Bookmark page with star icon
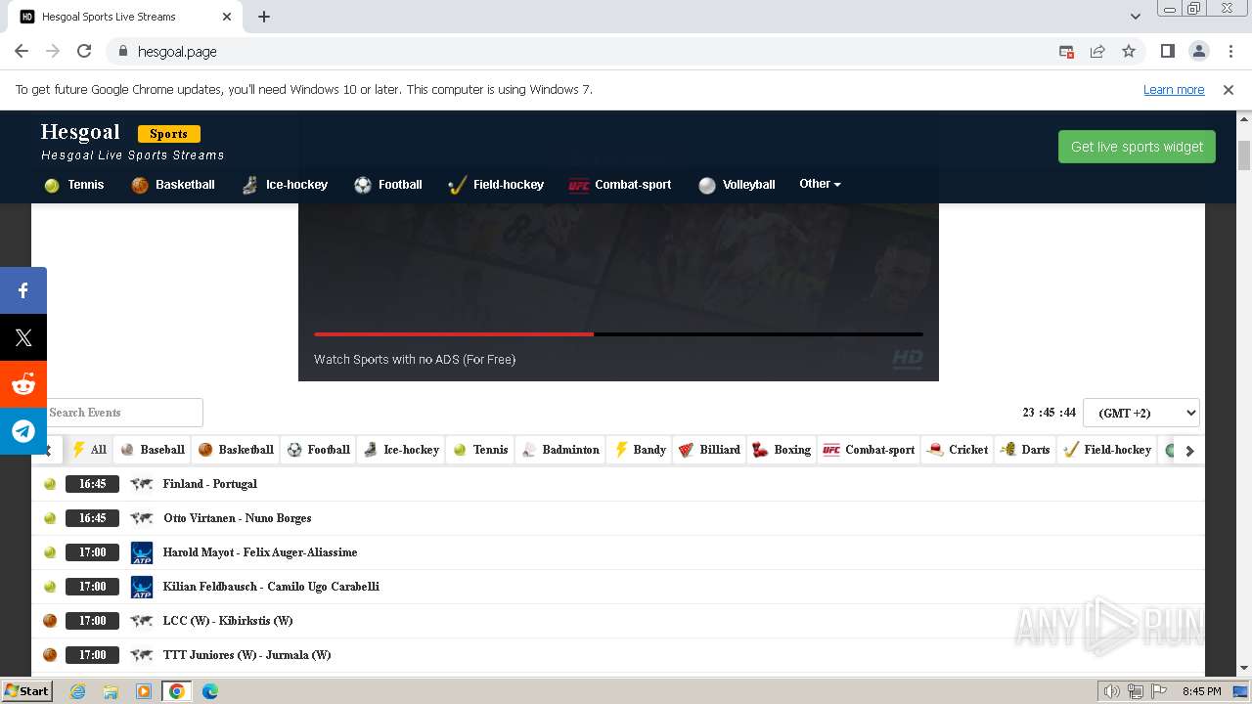The width and height of the screenshot is (1252, 704). click(x=1129, y=51)
